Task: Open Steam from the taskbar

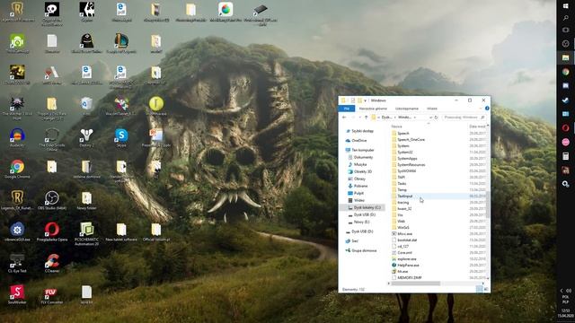Action: 565,100
